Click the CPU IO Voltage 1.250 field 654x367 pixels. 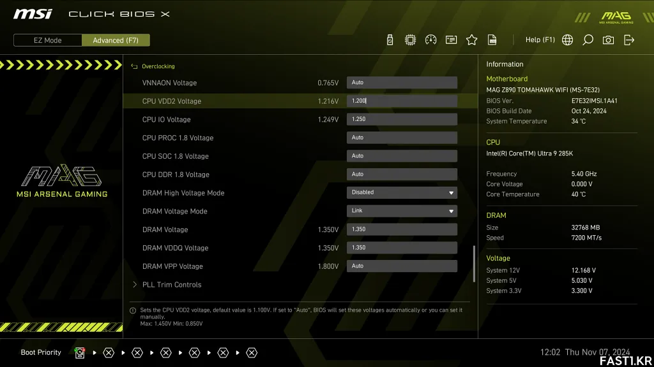(x=402, y=119)
